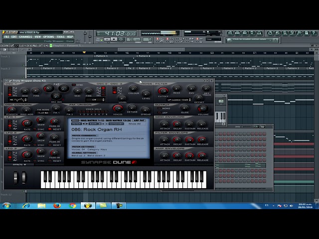Toggle LFO 3 SYNC switch

point(35,161)
